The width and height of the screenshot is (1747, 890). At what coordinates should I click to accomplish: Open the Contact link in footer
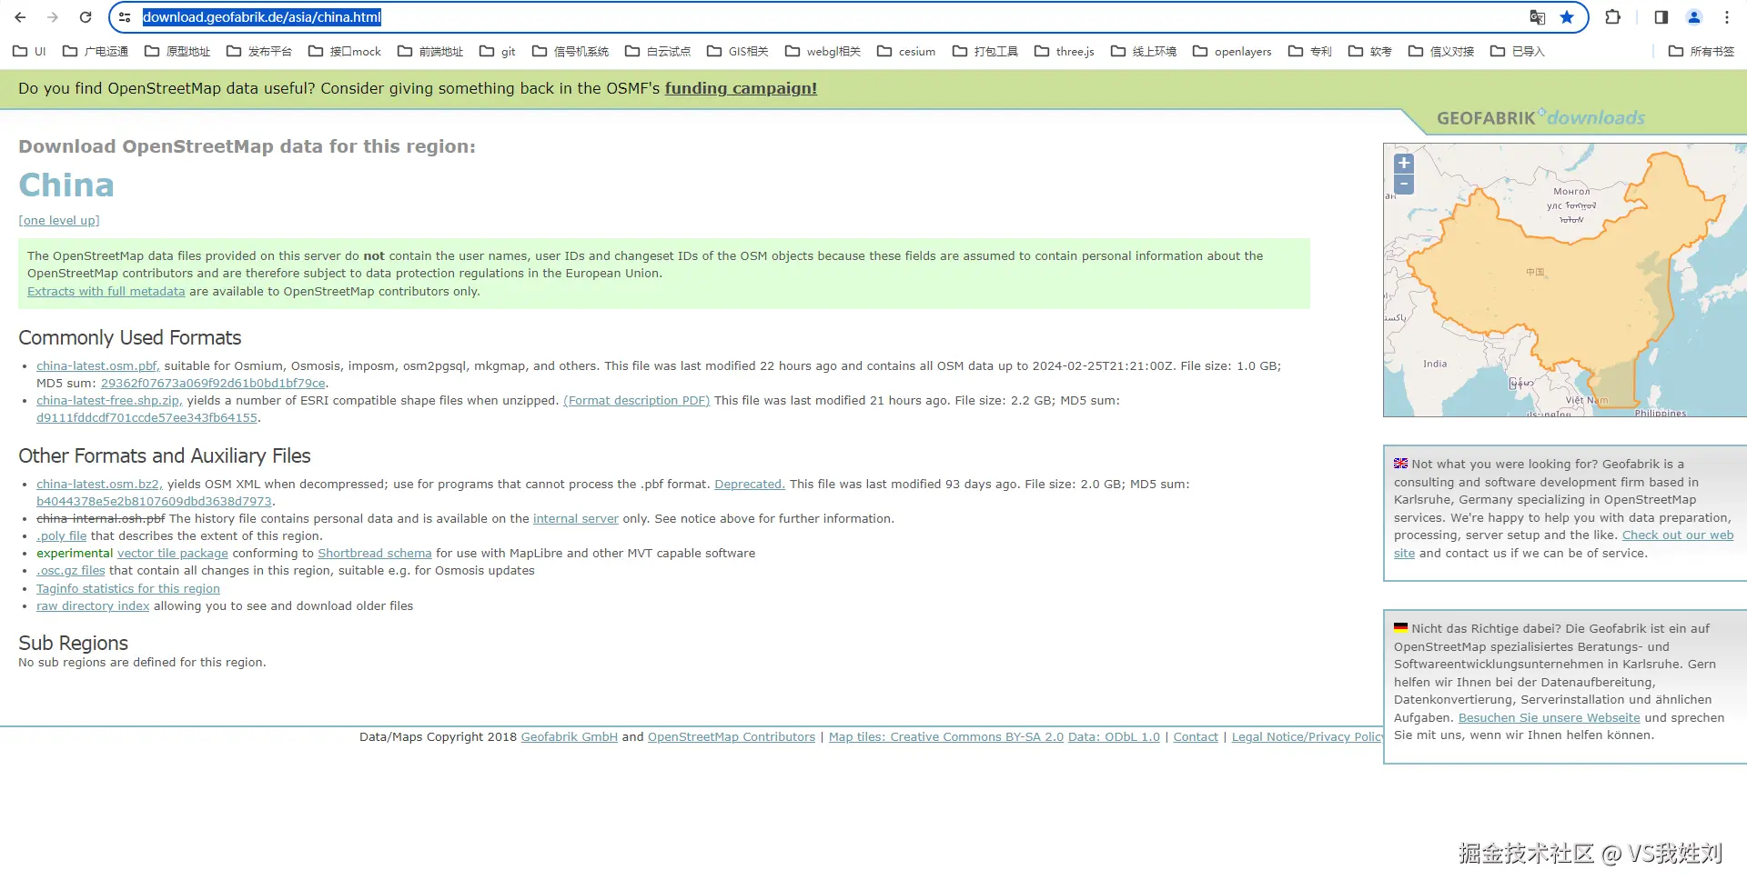click(x=1196, y=737)
